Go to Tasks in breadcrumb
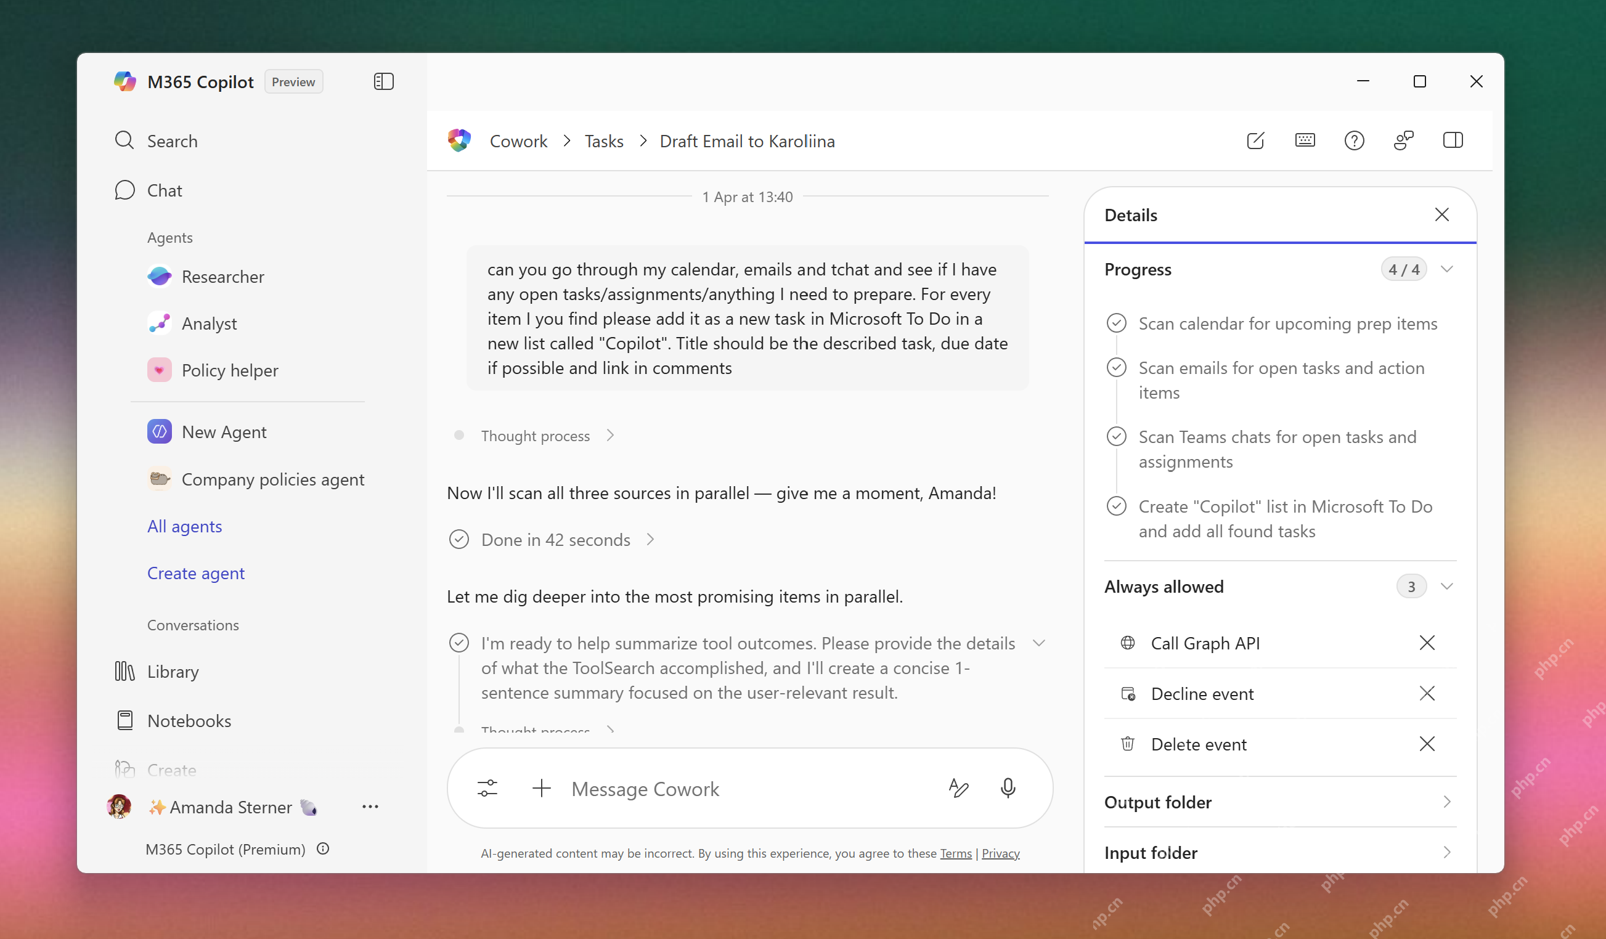 point(604,140)
